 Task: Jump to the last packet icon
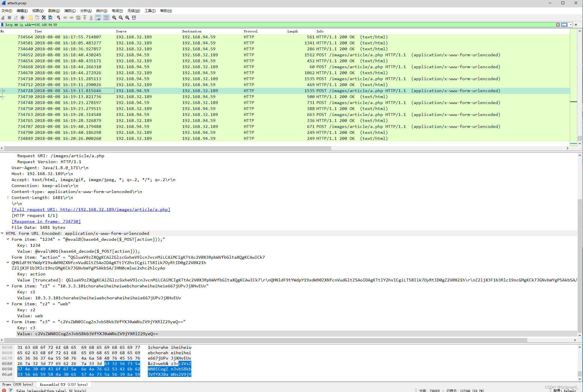pos(91,18)
